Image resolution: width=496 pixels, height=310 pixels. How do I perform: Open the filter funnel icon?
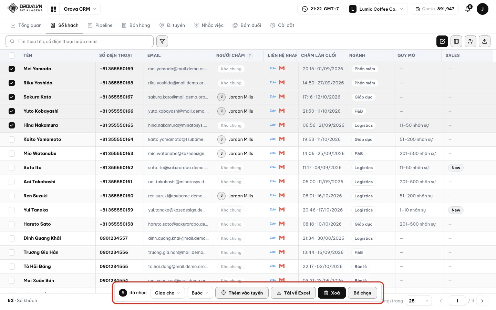click(162, 41)
